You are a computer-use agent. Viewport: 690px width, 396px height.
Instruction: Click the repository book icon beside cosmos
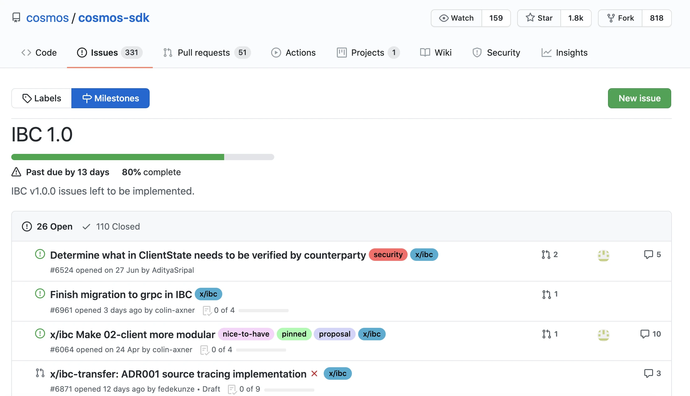click(16, 18)
